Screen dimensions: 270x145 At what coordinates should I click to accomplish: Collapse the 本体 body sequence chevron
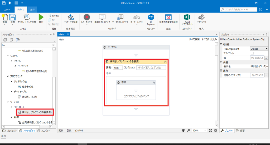click(154, 82)
